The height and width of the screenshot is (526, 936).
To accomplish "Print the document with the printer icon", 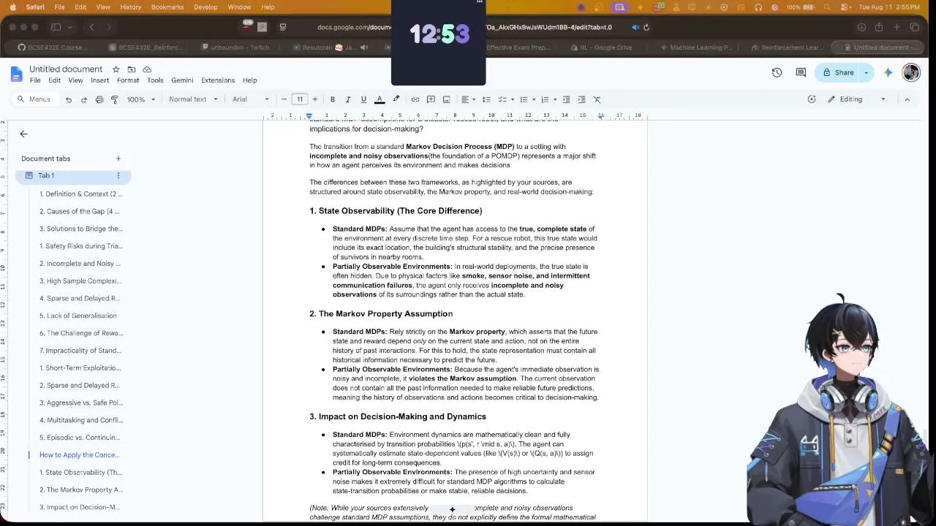I will (x=99, y=99).
